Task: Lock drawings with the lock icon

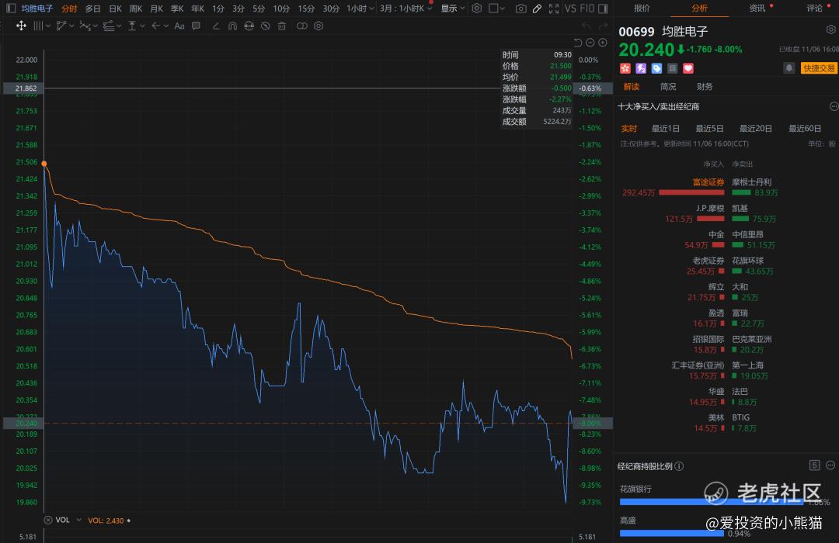Action: [249, 26]
